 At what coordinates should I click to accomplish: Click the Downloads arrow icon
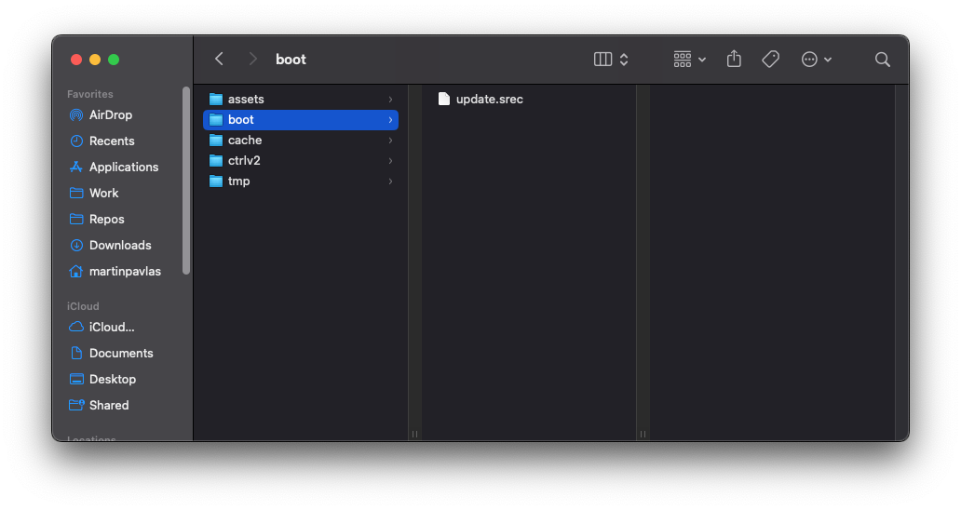(76, 245)
